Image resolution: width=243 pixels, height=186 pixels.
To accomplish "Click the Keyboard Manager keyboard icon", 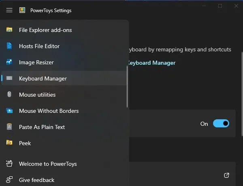I will click(9, 78).
